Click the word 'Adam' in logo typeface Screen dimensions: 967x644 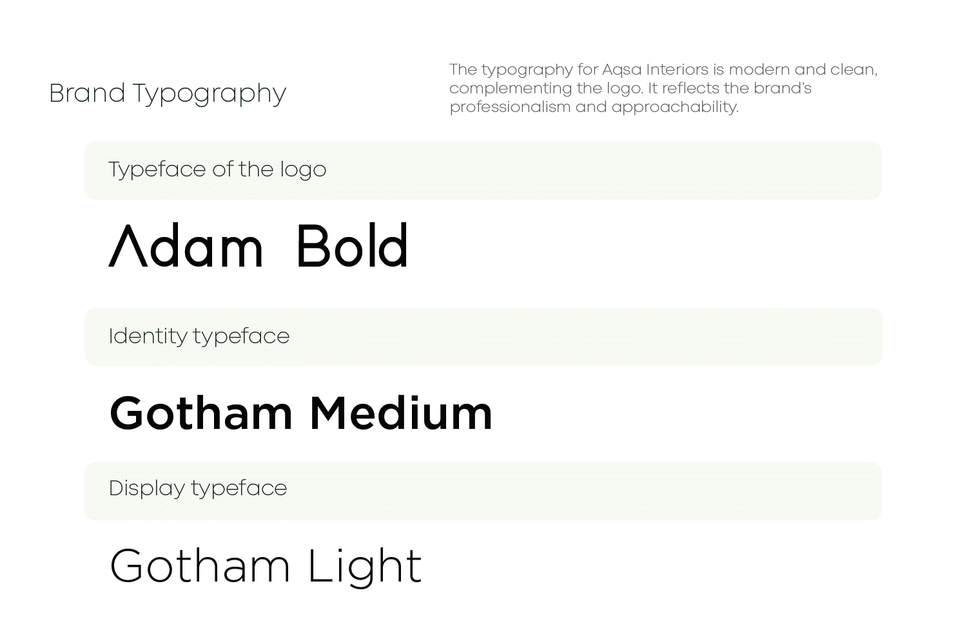[186, 245]
